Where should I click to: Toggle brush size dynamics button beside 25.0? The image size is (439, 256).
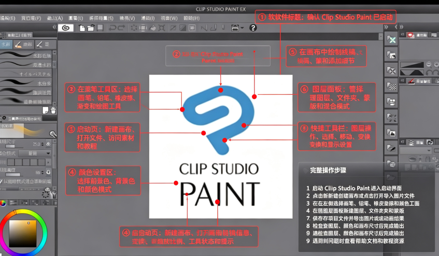coord(48,144)
